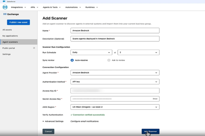Image resolution: width=205 pixels, height=136 pixels.
Task: Open the Authentication Method dropdown
Action: tap(115, 82)
